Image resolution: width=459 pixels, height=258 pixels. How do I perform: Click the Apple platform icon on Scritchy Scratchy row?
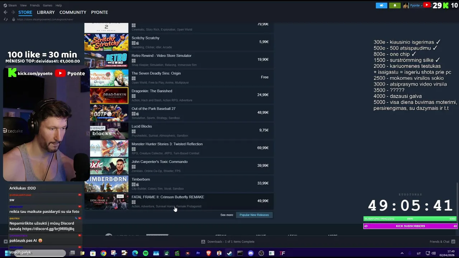click(x=137, y=43)
